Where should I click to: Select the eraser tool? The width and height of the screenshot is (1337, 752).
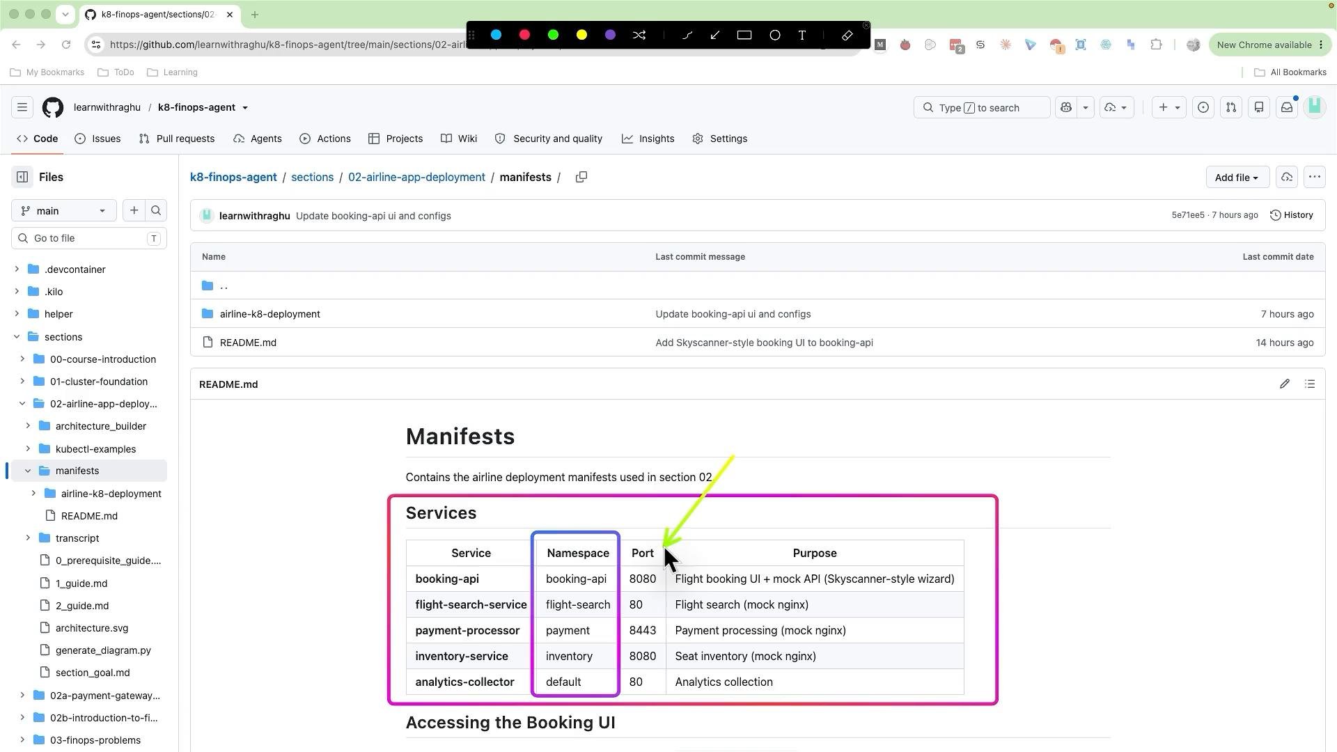point(847,35)
